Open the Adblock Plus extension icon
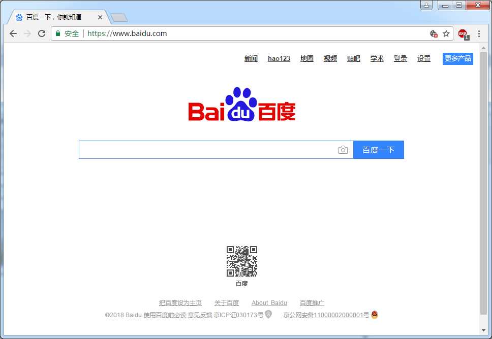The width and height of the screenshot is (492, 339). pyautogui.click(x=463, y=34)
